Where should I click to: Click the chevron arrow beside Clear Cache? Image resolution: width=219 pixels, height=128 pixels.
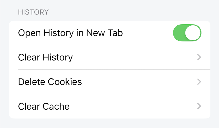click(199, 106)
